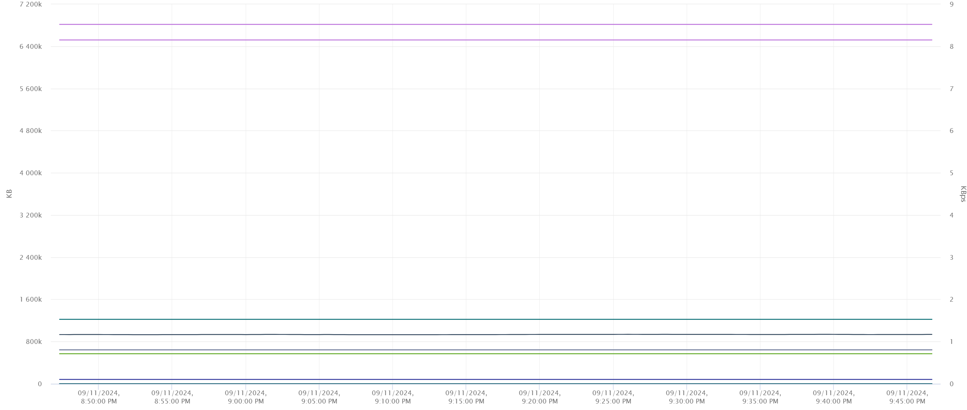Click the teal data line above 800k

[495, 319]
